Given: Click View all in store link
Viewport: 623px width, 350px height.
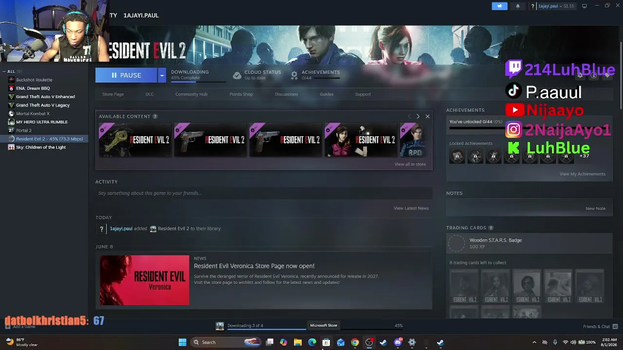Looking at the screenshot, I should 410,164.
